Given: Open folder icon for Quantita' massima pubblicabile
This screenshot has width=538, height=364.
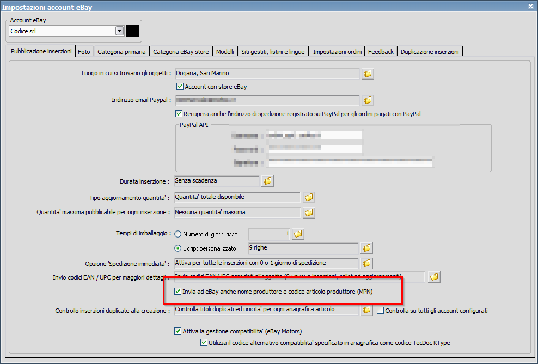Looking at the screenshot, I should 309,213.
